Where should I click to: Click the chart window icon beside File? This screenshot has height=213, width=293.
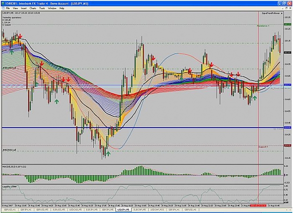(x=3, y=8)
